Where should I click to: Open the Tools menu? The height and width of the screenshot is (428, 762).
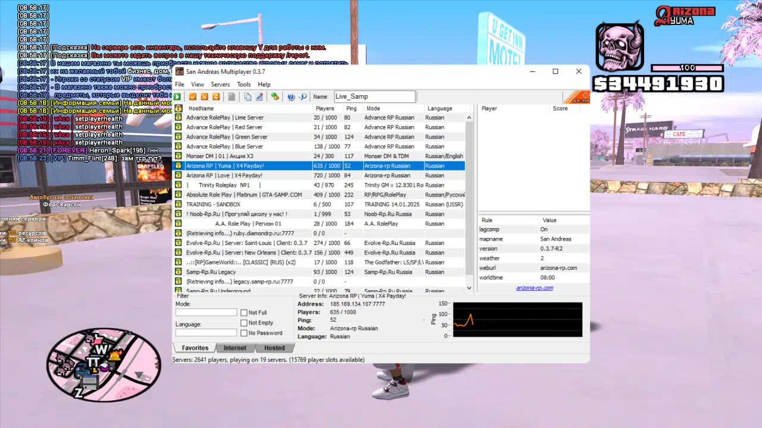(x=244, y=84)
